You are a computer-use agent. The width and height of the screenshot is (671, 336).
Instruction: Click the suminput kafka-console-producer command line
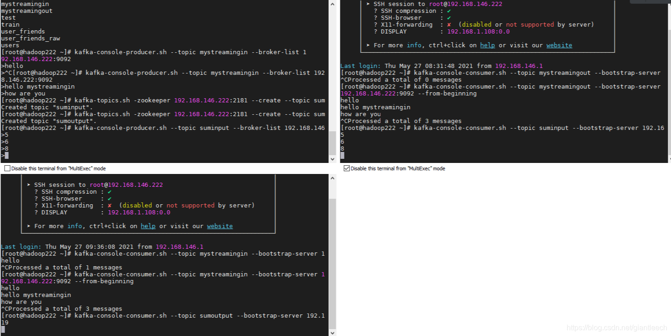point(163,128)
